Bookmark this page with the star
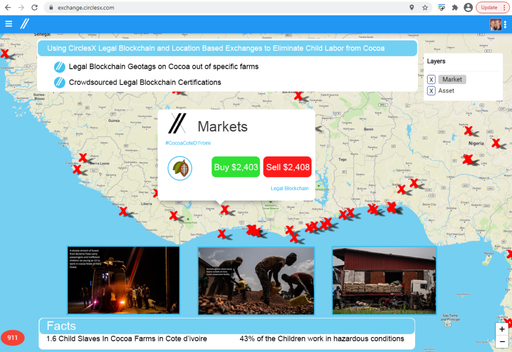 point(425,7)
